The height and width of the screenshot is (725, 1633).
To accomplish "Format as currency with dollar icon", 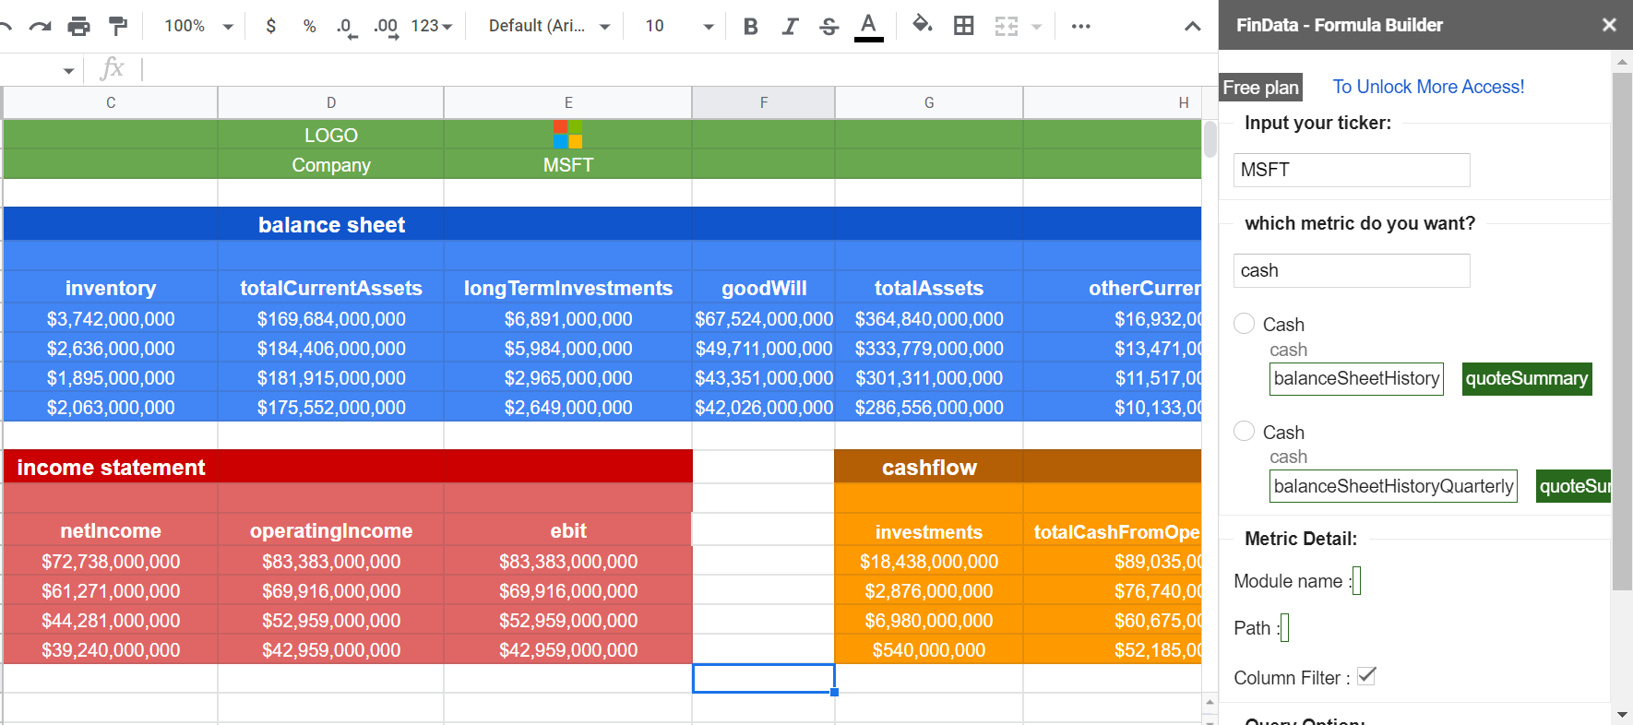I will point(270,26).
